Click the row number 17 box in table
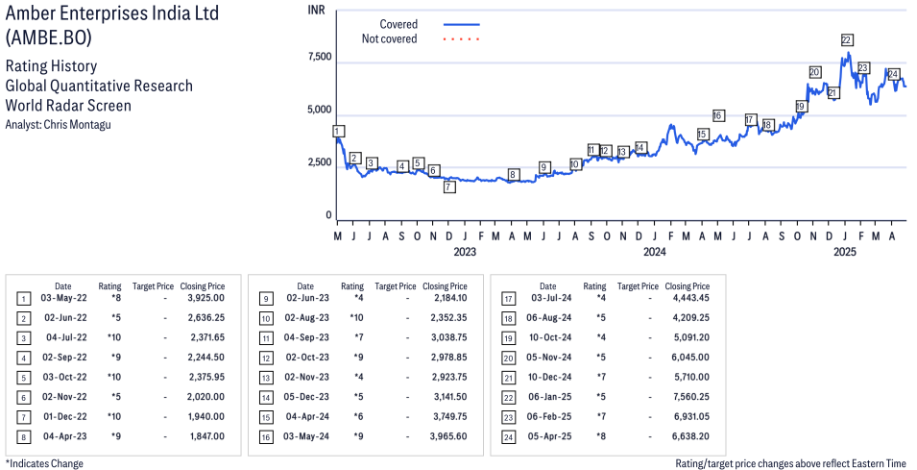917x470 pixels. 508,299
